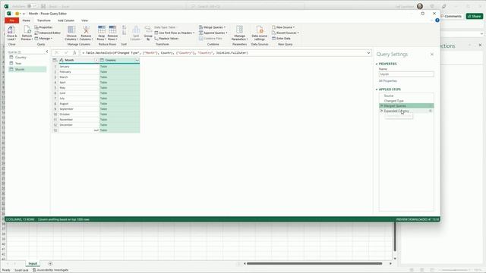Click the table icon at grid corner

(x=55, y=60)
